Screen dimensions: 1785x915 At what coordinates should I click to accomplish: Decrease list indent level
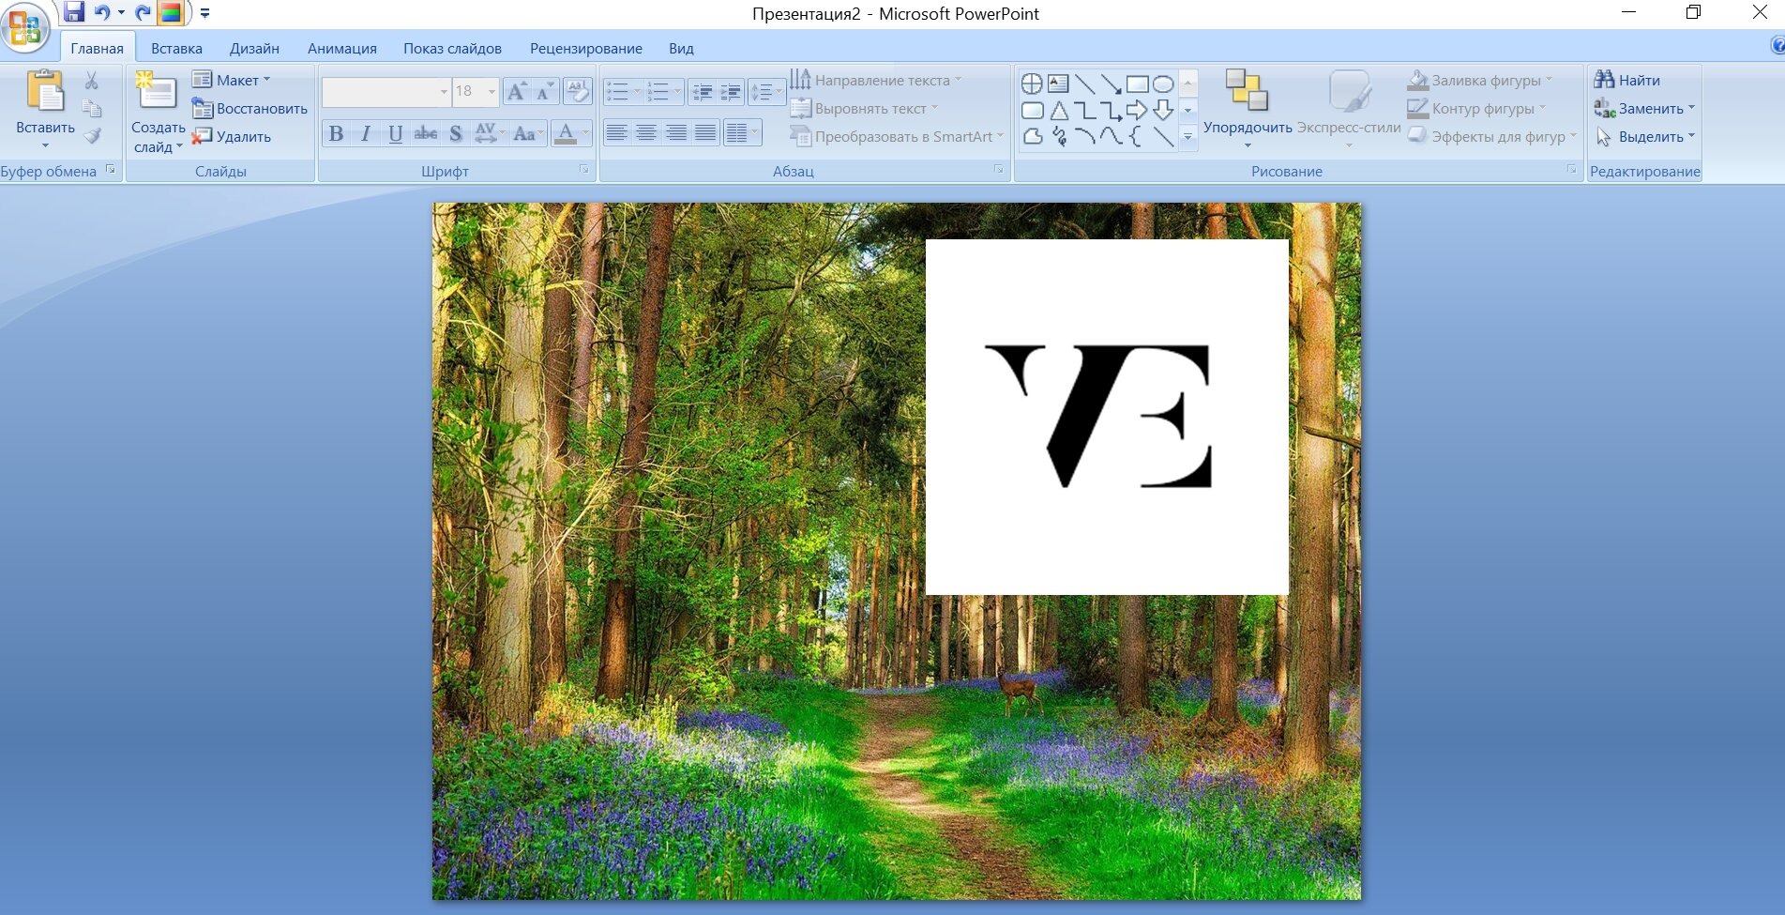coord(702,91)
